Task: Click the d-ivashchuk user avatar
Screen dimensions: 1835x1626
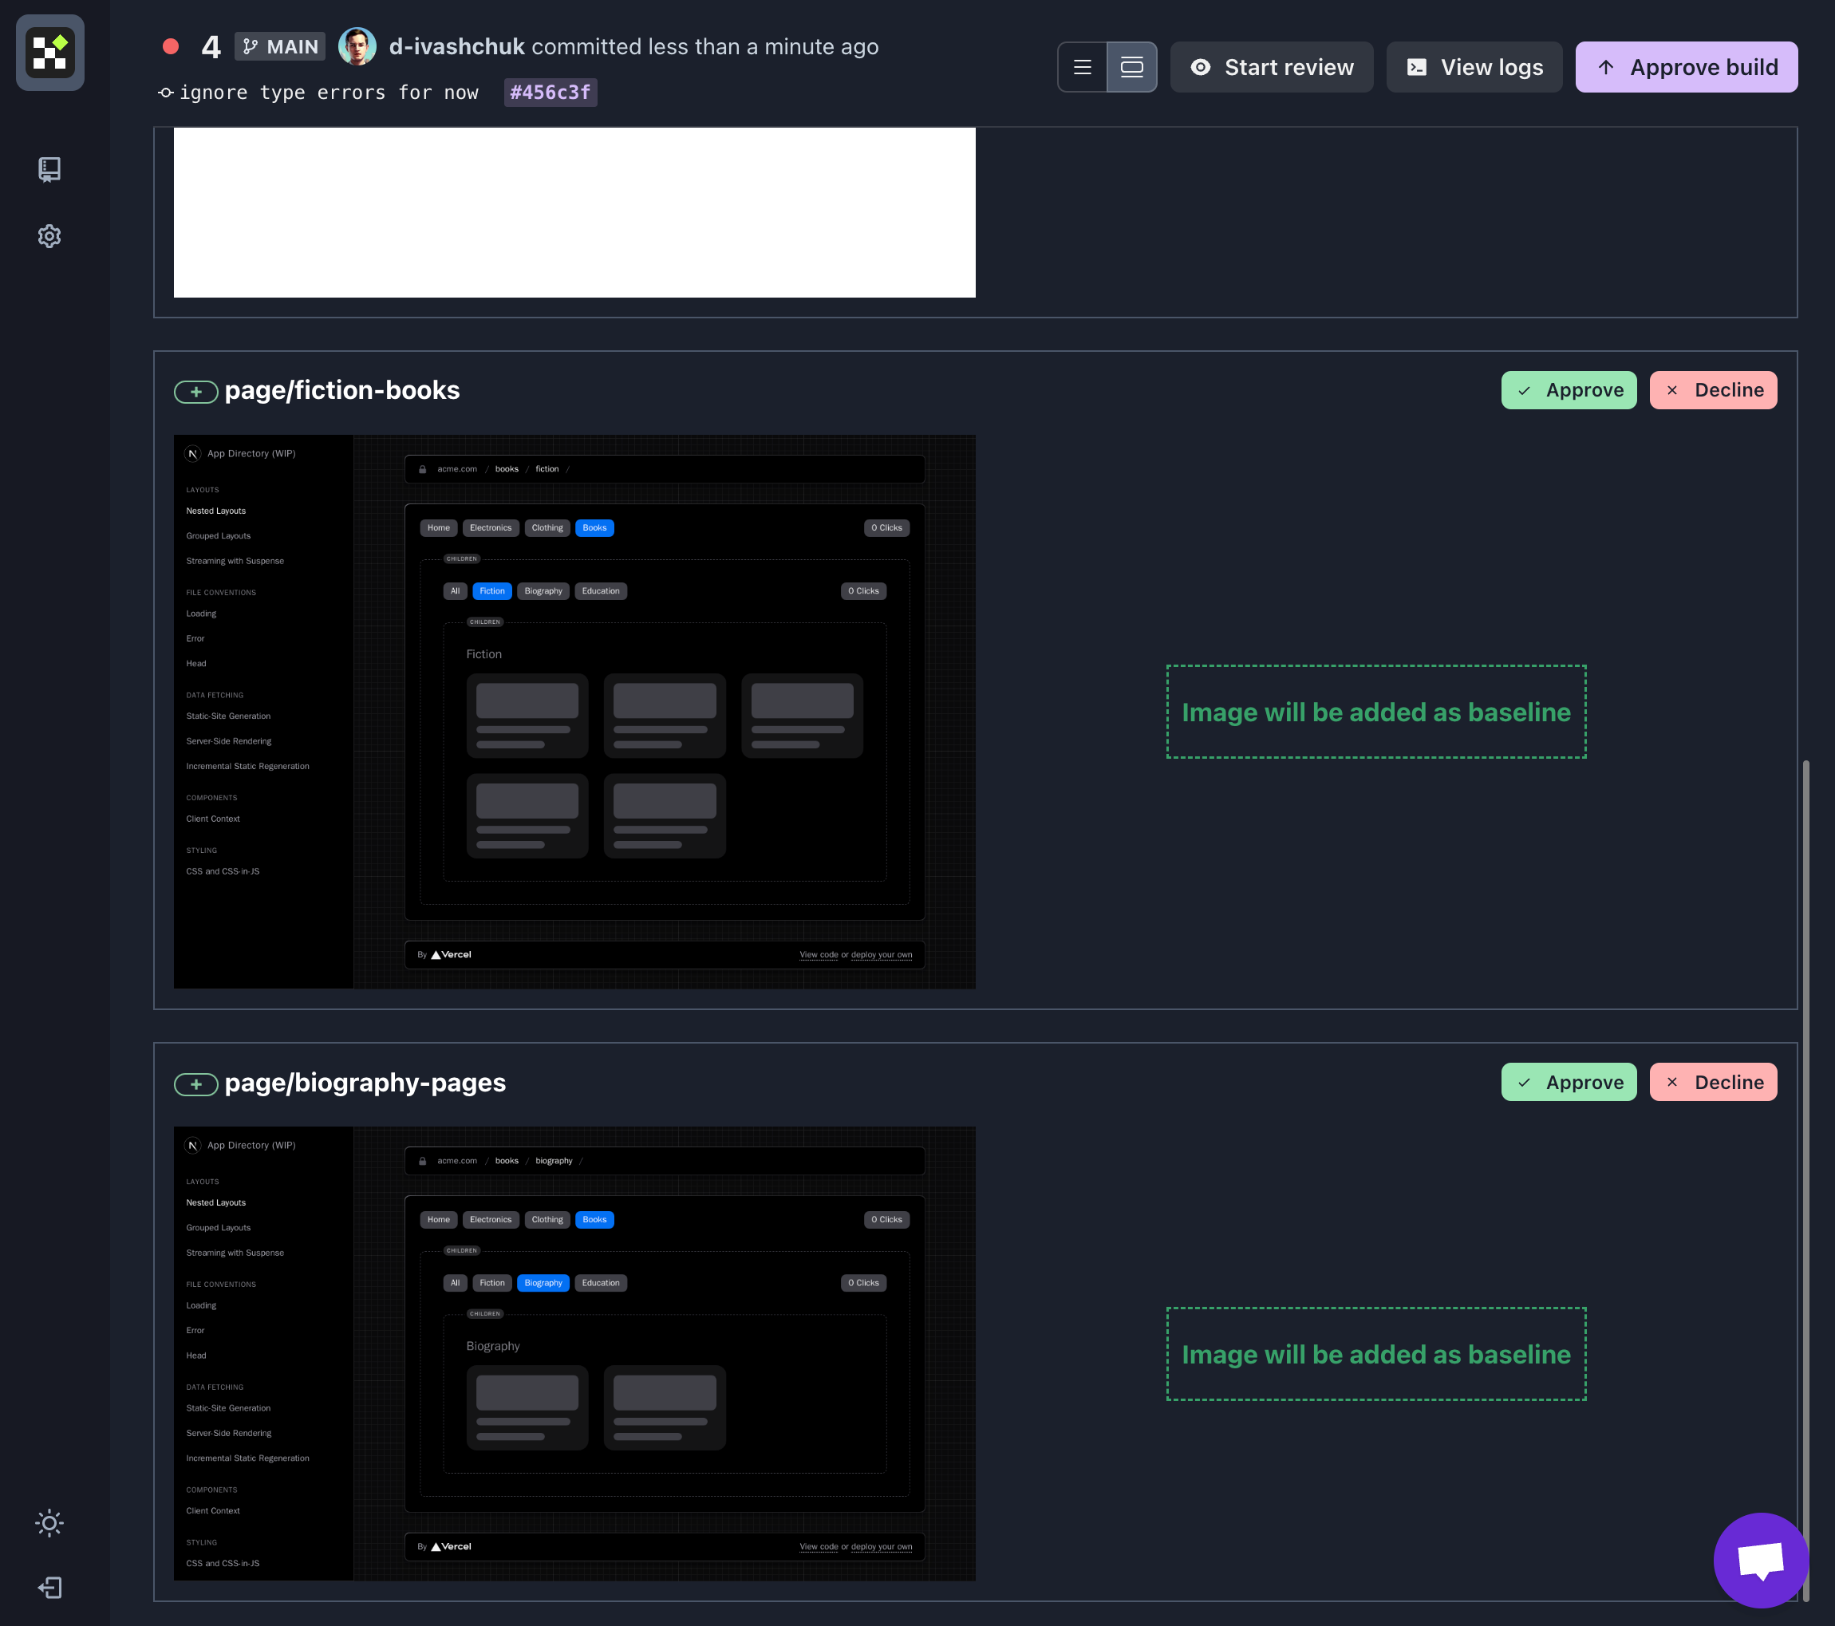Action: point(357,47)
